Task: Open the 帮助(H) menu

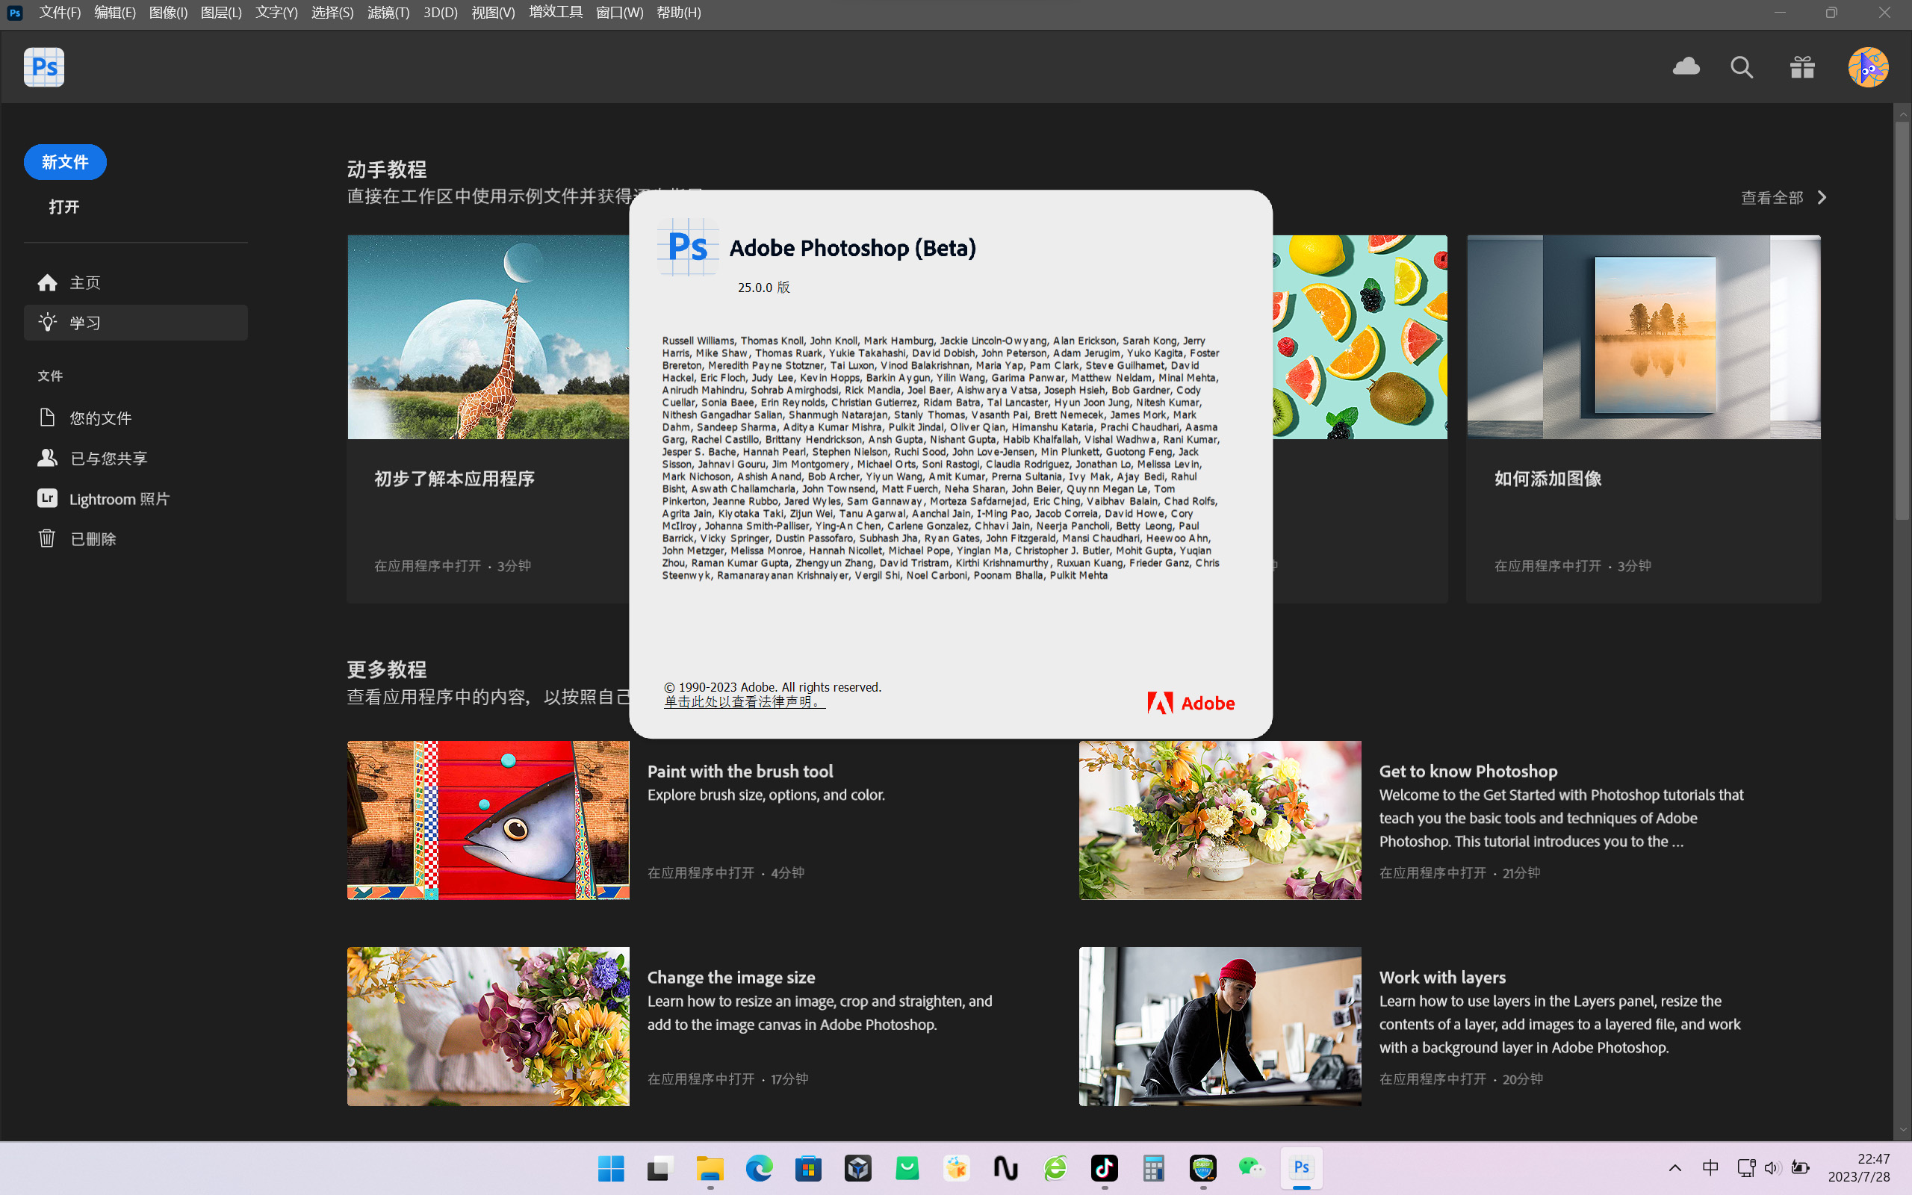Action: point(679,13)
